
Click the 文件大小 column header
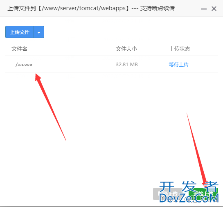pyautogui.click(x=126, y=49)
